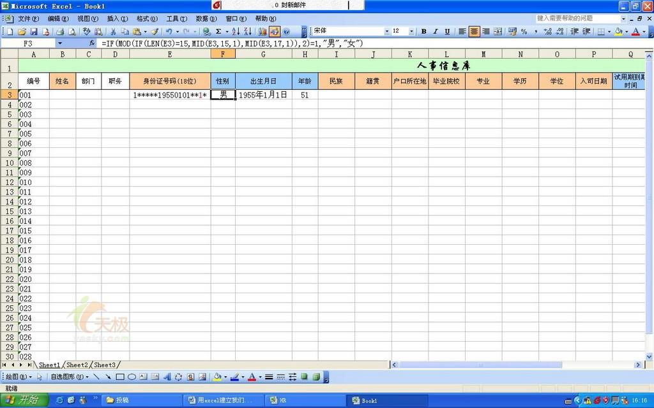
Task: Toggle left text alignment
Action: 462,31
